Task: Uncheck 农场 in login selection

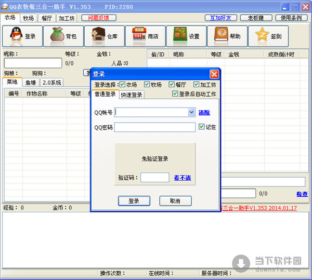Action: click(x=122, y=85)
